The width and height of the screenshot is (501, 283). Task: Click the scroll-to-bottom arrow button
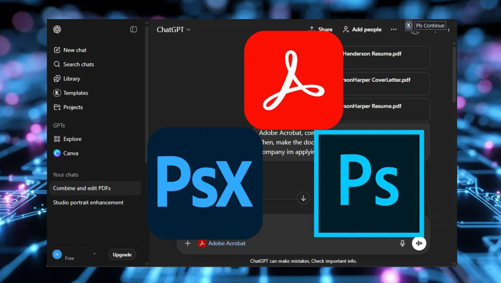(303, 198)
